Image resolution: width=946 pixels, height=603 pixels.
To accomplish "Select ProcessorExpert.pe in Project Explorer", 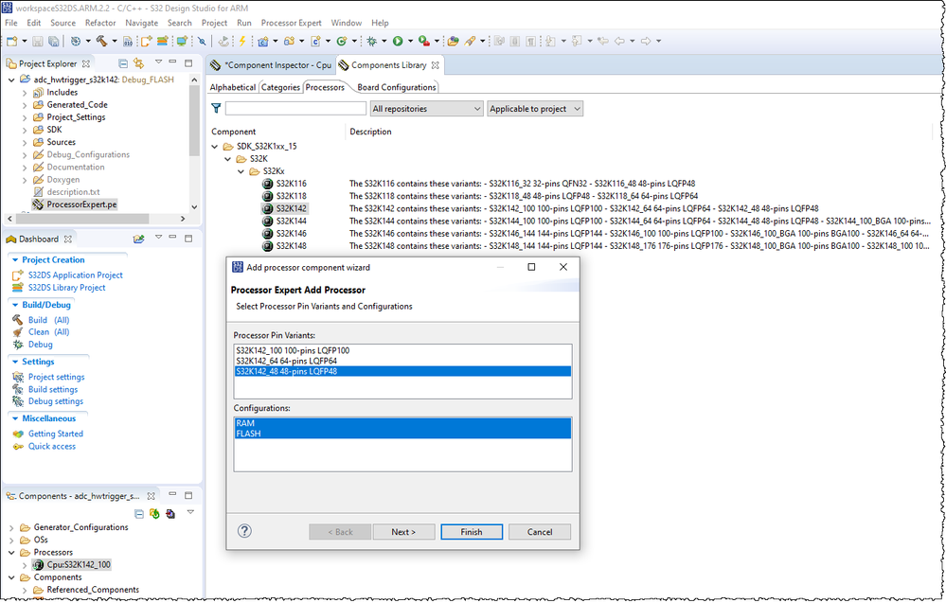I will 81,204.
